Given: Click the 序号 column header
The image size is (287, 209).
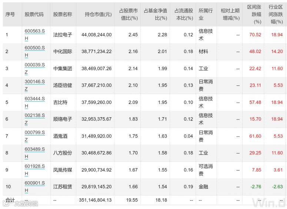Looking at the screenshot, I should pos(10,14).
